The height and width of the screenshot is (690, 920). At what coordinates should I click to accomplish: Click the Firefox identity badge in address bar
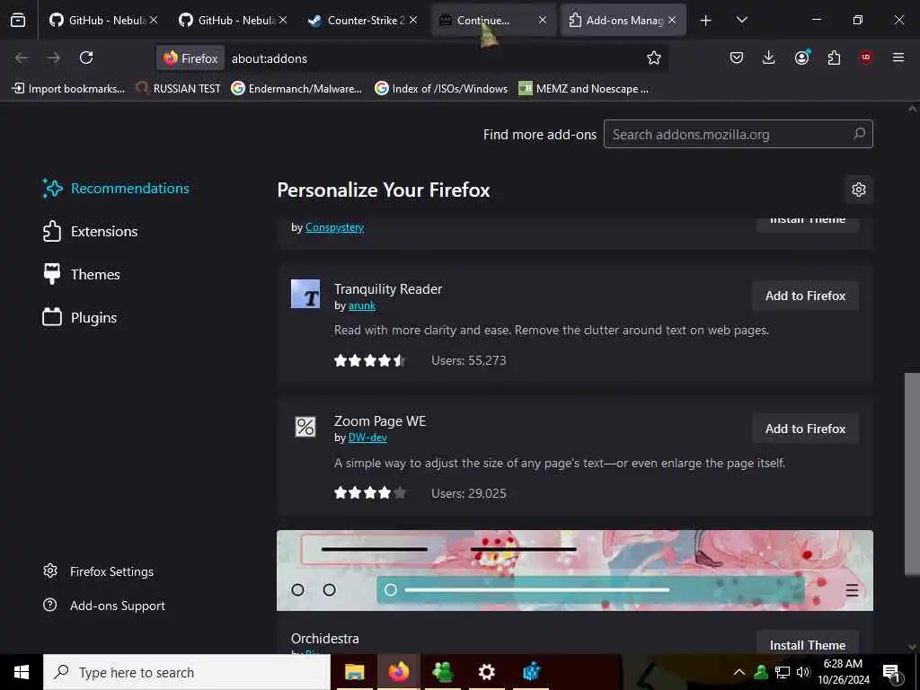(x=190, y=58)
